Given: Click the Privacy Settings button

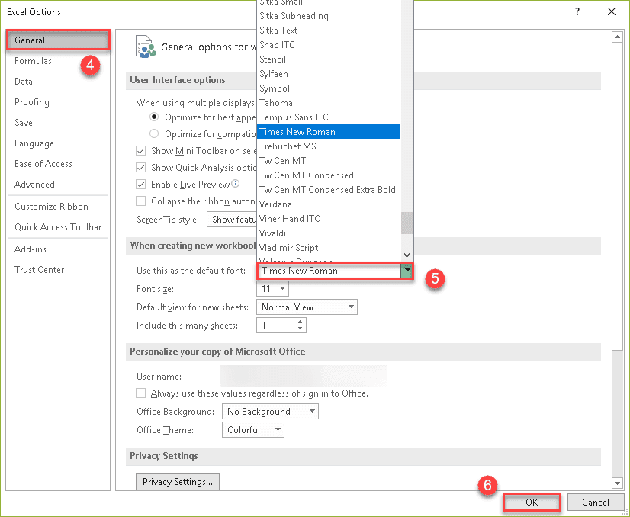Looking at the screenshot, I should coord(178,482).
